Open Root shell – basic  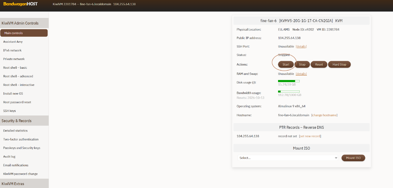[15, 68]
